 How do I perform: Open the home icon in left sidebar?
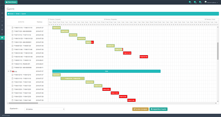click(x=2, y=13)
